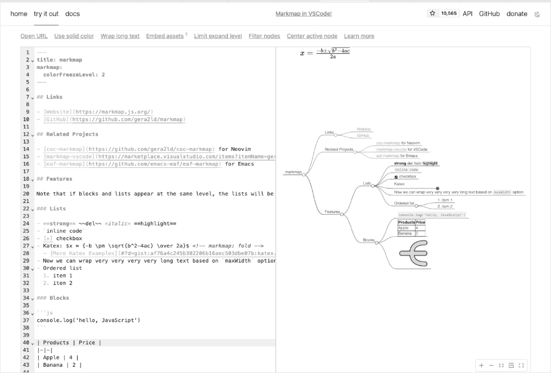Fold the Features section at editor line 18
The width and height of the screenshot is (551, 373).
(x=32, y=179)
